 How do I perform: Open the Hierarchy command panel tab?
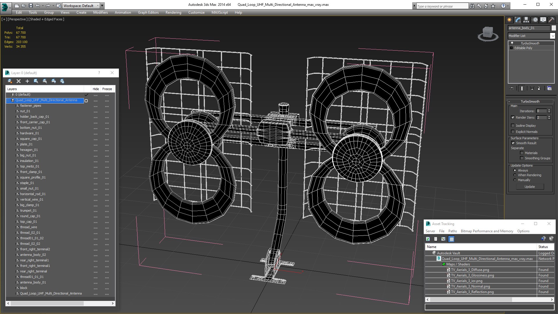pyautogui.click(x=526, y=20)
